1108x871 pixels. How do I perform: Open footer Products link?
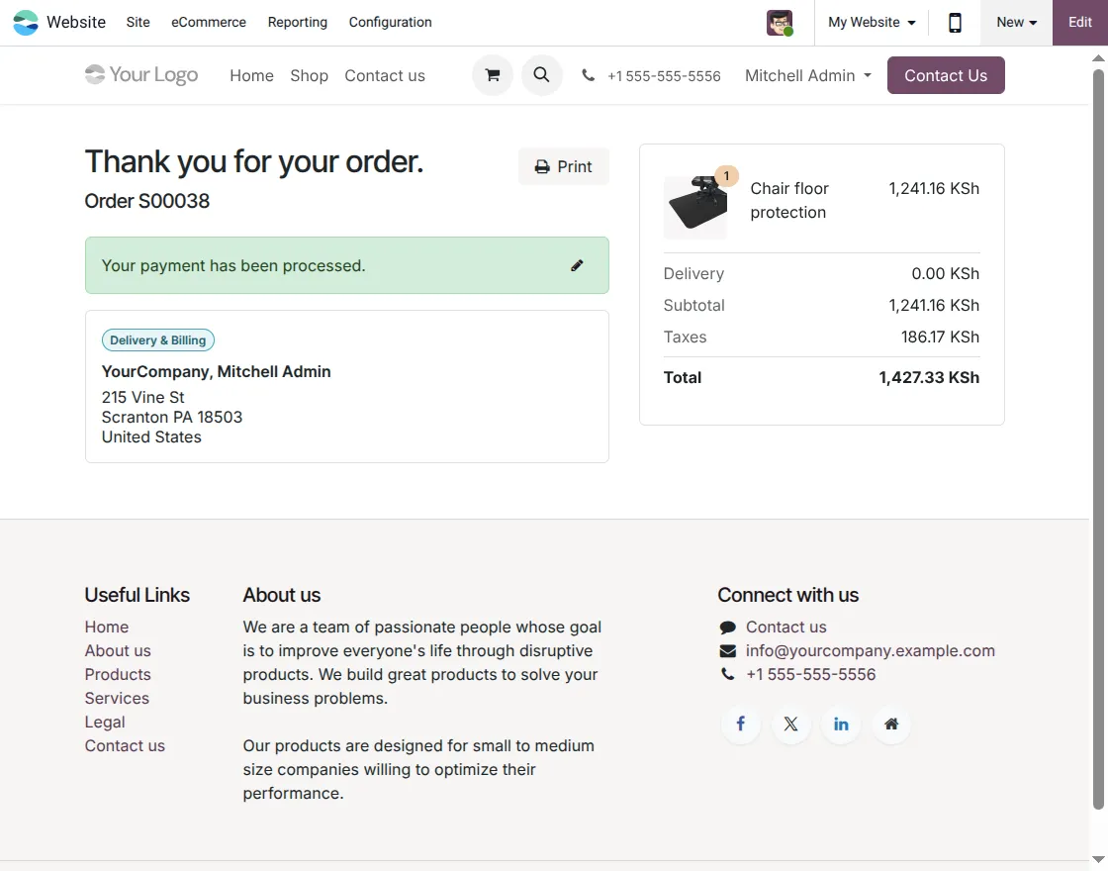tap(118, 674)
